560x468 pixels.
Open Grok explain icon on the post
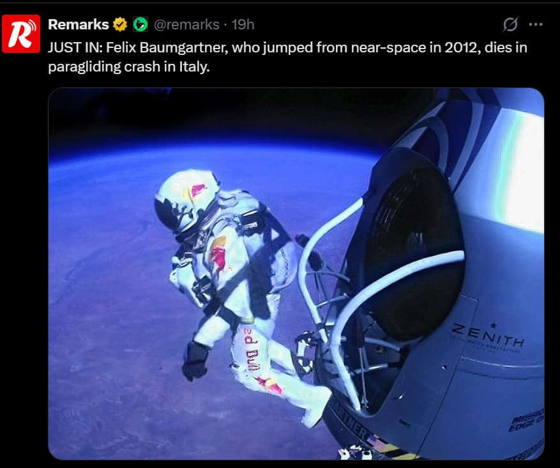coord(510,25)
